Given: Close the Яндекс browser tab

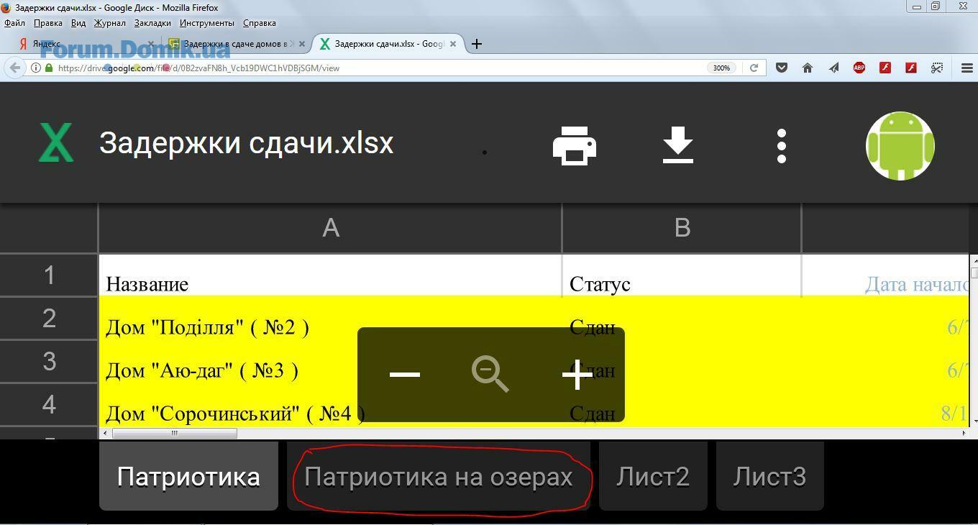Looking at the screenshot, I should pos(151,44).
